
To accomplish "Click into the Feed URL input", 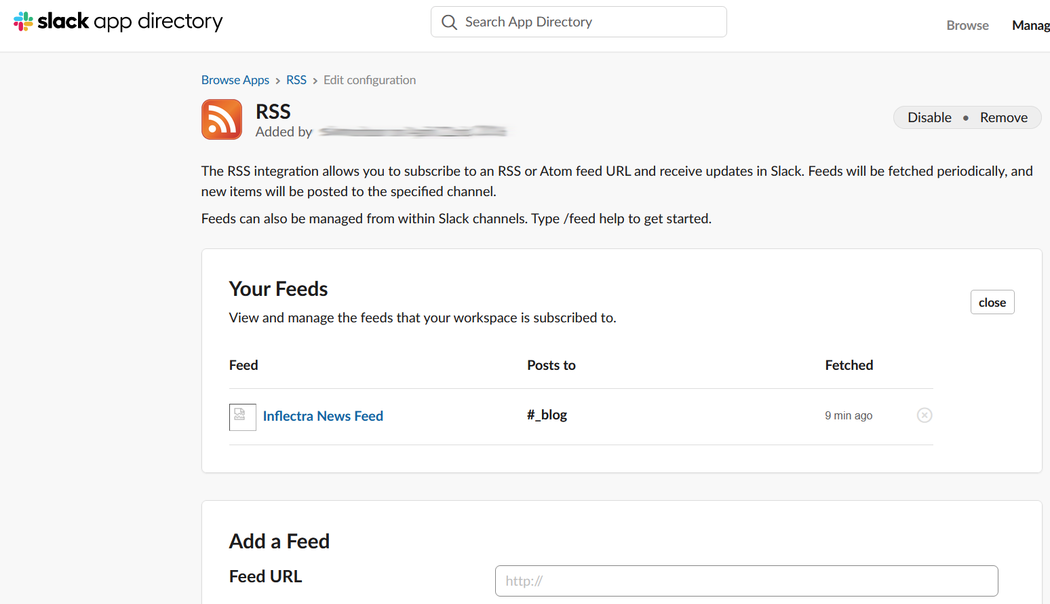I will tap(746, 581).
